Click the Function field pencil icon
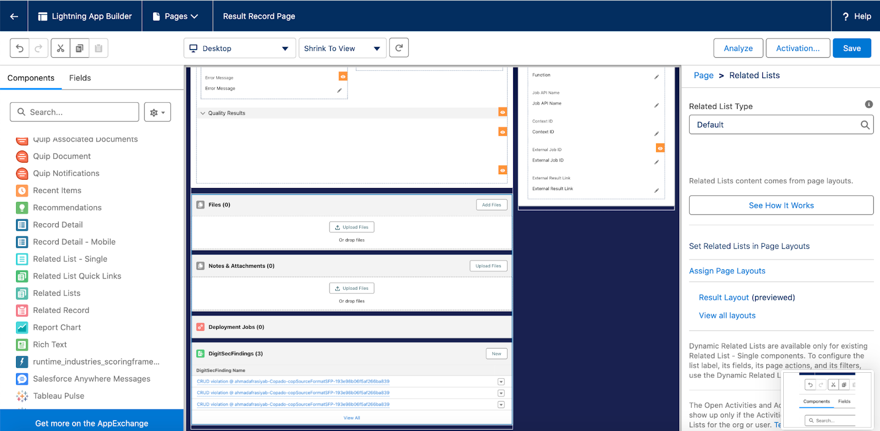The width and height of the screenshot is (880, 431). coord(656,77)
